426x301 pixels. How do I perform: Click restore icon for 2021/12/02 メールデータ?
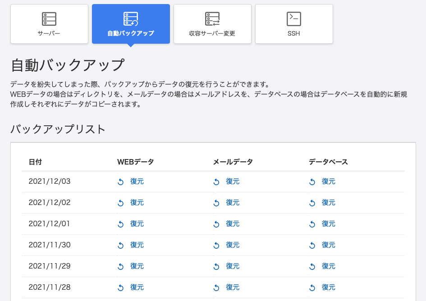tap(216, 203)
